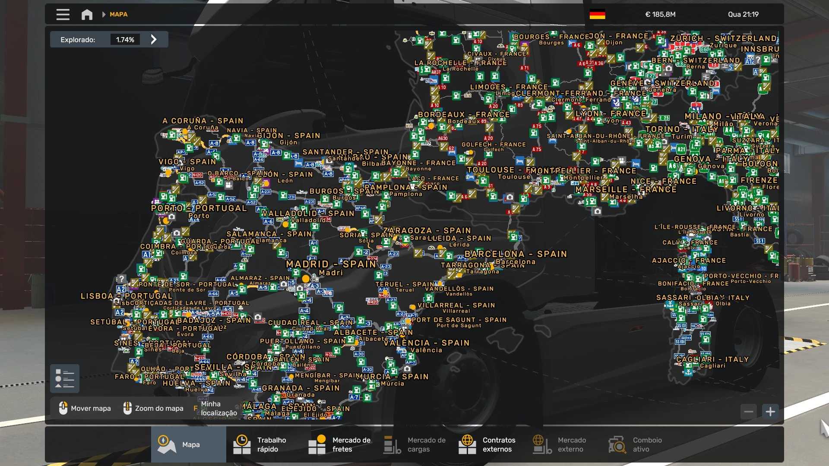Click the Mercado de cargas tab
This screenshot has width=829, height=466.
tap(414, 444)
